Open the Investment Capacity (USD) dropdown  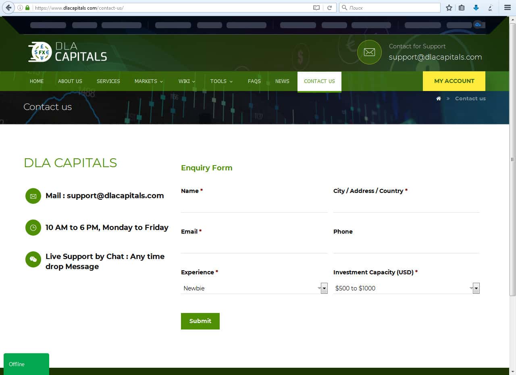click(406, 288)
